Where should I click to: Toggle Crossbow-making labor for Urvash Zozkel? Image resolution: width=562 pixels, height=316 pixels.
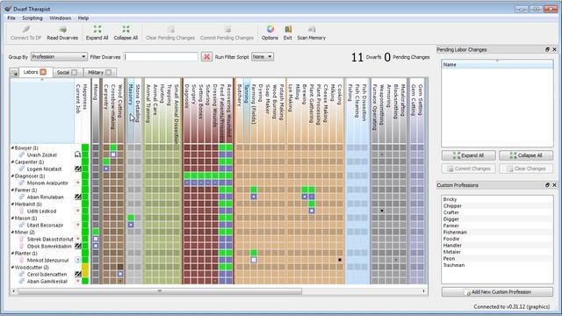[113, 154]
